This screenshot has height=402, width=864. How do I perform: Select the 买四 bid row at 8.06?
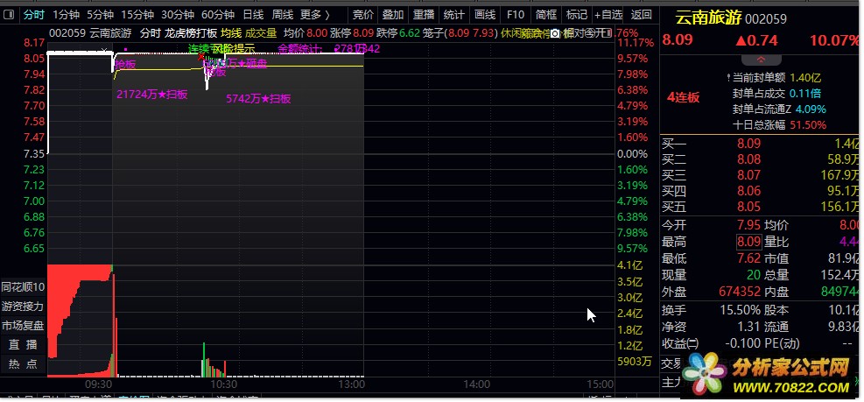point(762,191)
